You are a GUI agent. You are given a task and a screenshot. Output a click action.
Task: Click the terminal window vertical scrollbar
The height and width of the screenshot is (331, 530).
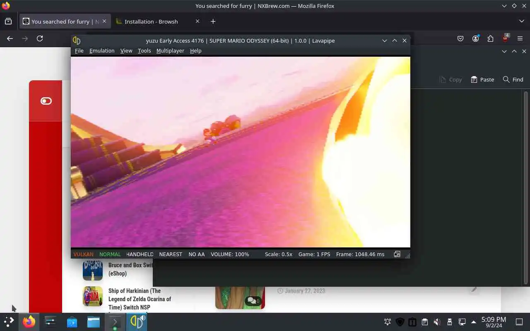(x=526, y=187)
